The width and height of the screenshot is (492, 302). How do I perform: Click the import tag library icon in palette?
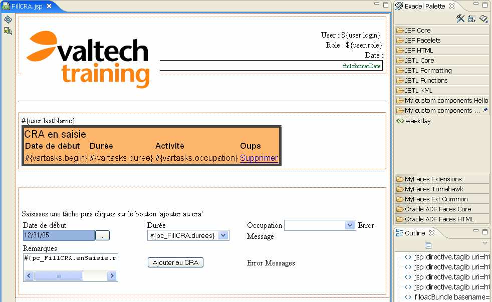coord(472,19)
